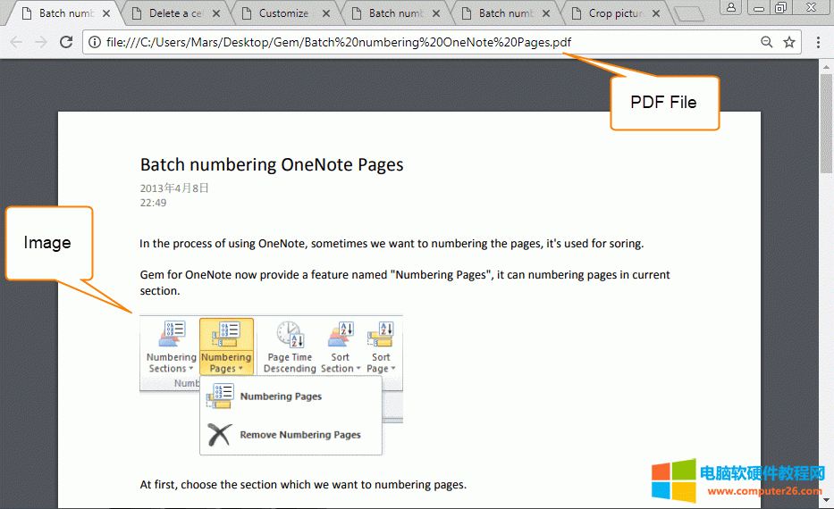The height and width of the screenshot is (509, 834).
Task: Close the "Crop pictur" tab
Action: click(x=655, y=13)
